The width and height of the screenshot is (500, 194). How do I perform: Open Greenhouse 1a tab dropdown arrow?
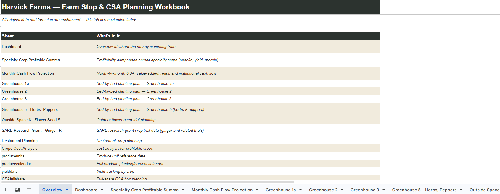tap(300, 190)
